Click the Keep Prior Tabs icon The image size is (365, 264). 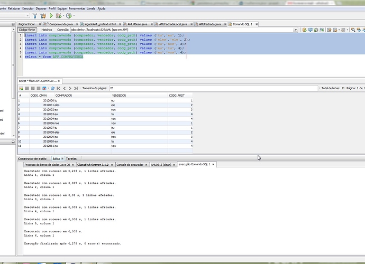tap(322, 30)
